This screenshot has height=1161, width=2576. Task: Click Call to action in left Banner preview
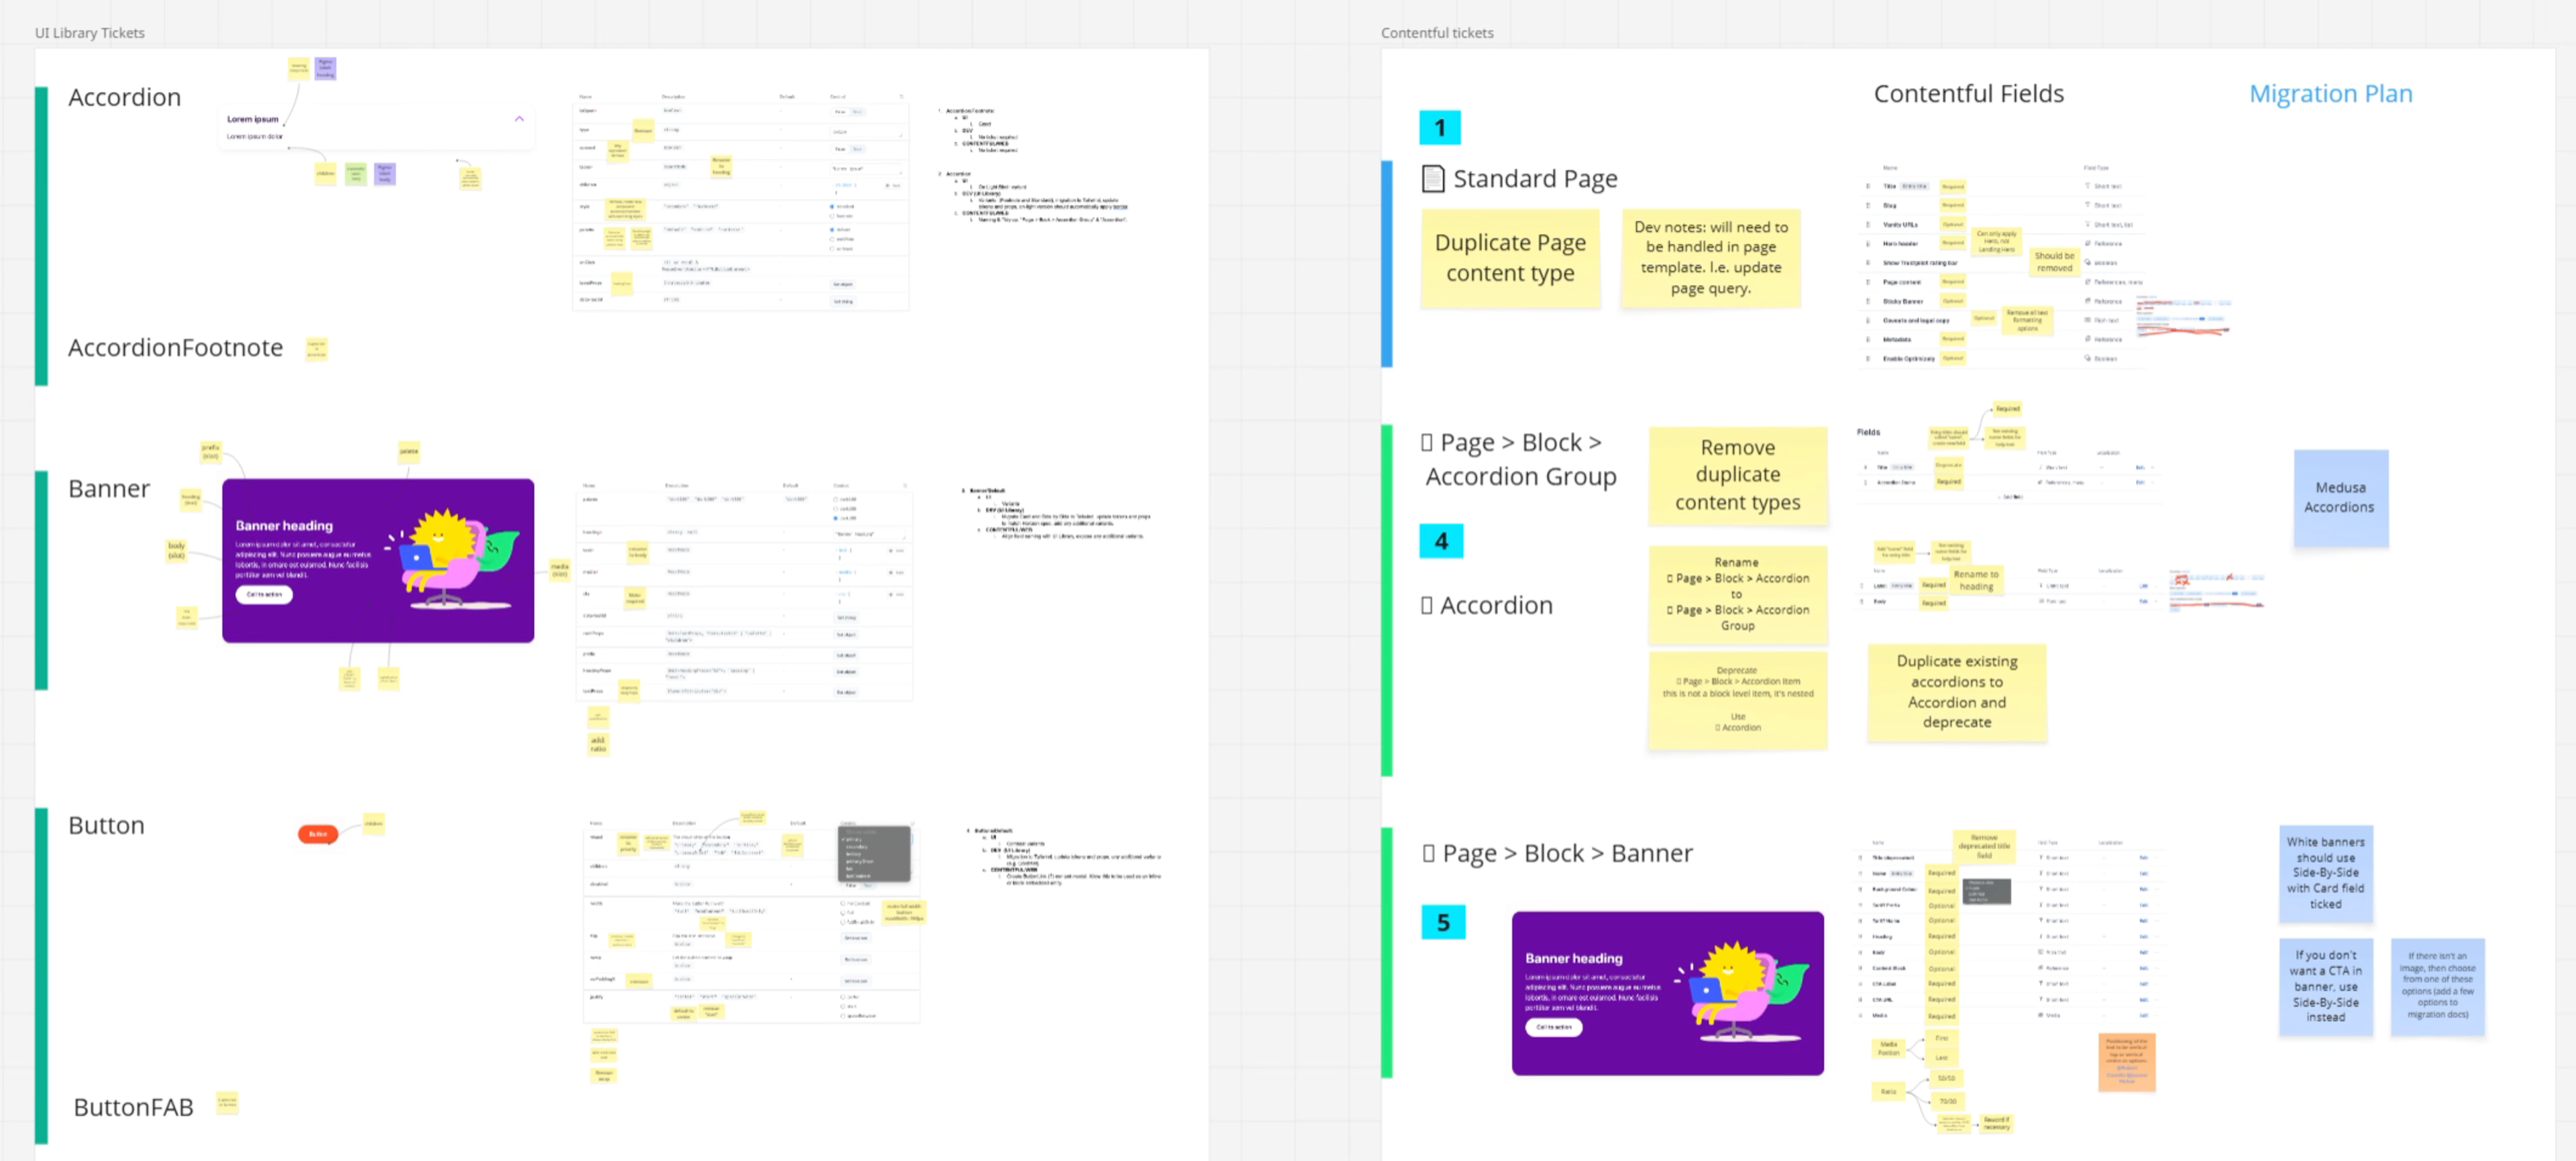point(264,594)
